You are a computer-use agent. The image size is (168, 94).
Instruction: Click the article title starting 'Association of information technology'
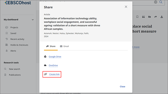72,24
